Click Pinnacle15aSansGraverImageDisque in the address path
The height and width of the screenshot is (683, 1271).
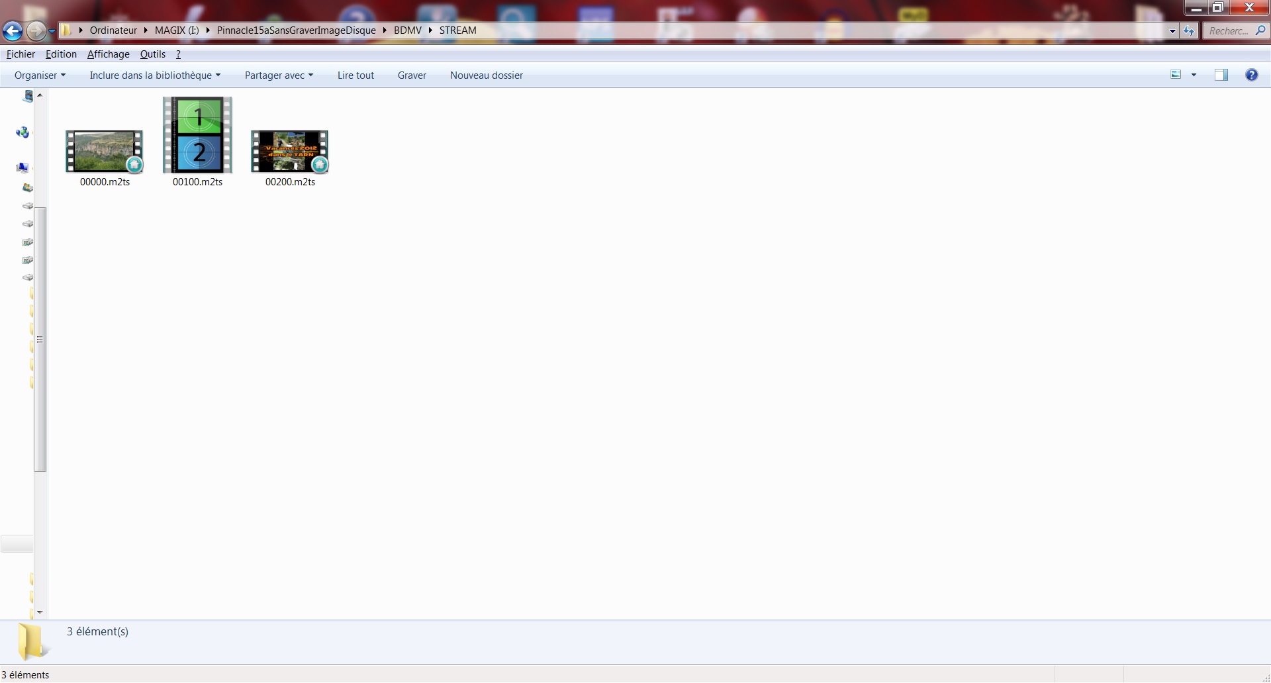pos(296,30)
